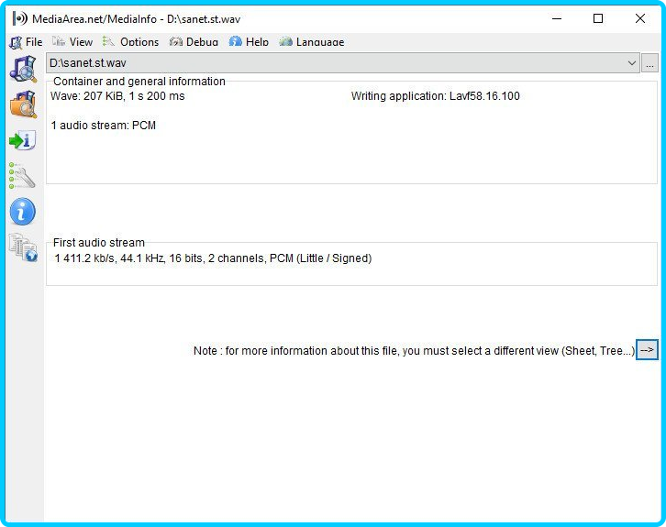This screenshot has height=527, width=666.
Task: Click the blue About info icon
Action: point(23,212)
